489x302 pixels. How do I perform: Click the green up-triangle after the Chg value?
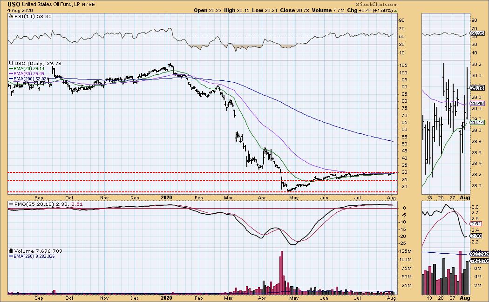pyautogui.click(x=396, y=11)
